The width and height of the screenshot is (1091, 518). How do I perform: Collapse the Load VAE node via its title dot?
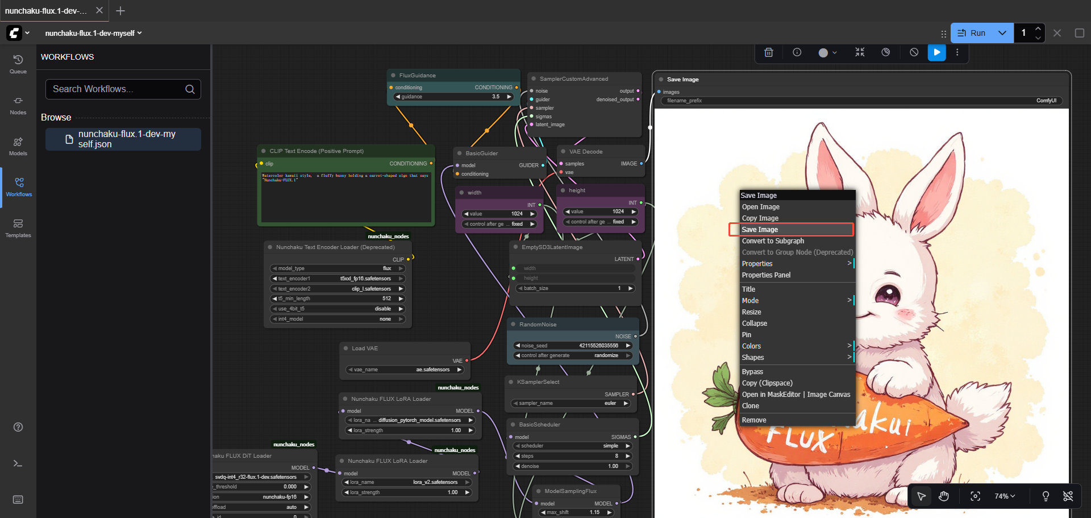point(345,349)
